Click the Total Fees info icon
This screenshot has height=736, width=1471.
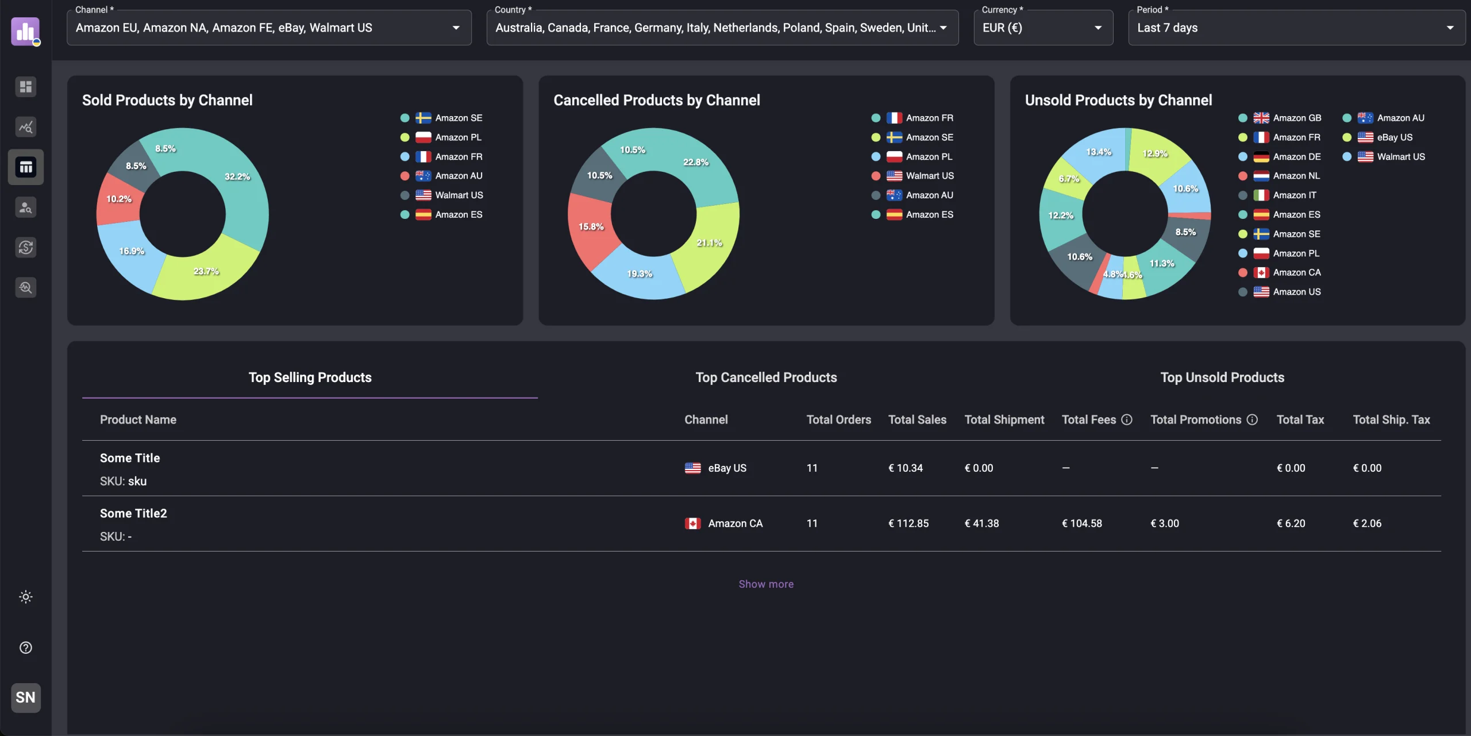coord(1127,420)
